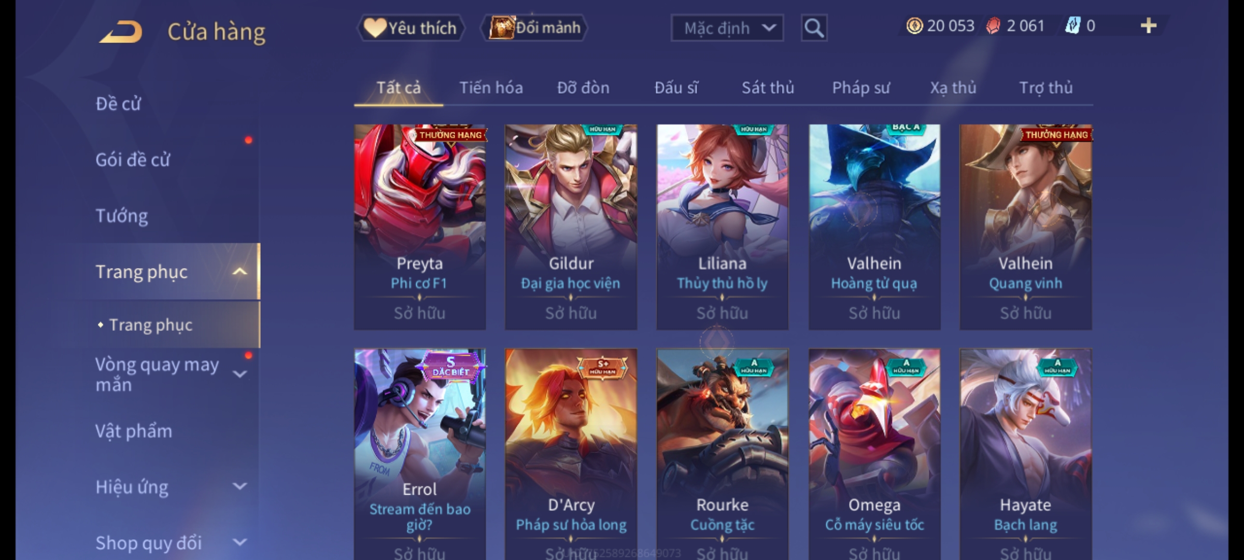Tap the plus icon to add currency
Viewport: 1244px width, 560px height.
click(x=1149, y=26)
